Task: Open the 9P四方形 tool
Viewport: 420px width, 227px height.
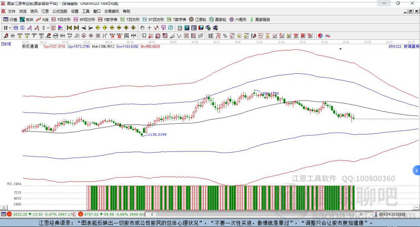Action: point(84,20)
